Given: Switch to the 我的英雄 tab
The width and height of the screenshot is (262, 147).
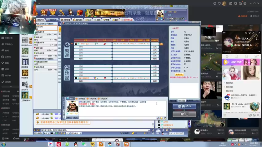Looking at the screenshot, I should pos(65,20).
